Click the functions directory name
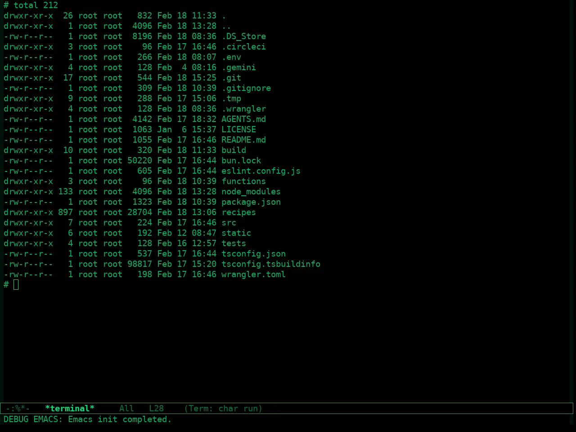The width and height of the screenshot is (576, 432). pos(243,181)
